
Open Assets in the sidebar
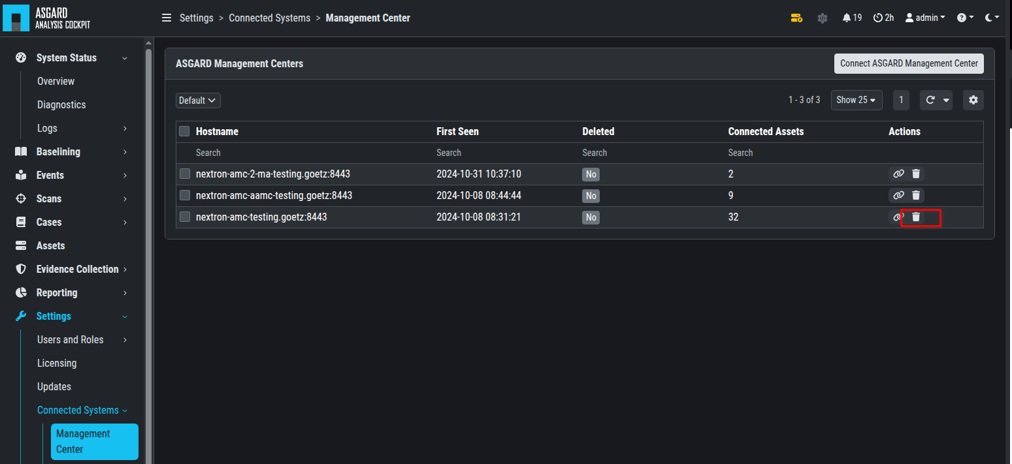pos(50,245)
